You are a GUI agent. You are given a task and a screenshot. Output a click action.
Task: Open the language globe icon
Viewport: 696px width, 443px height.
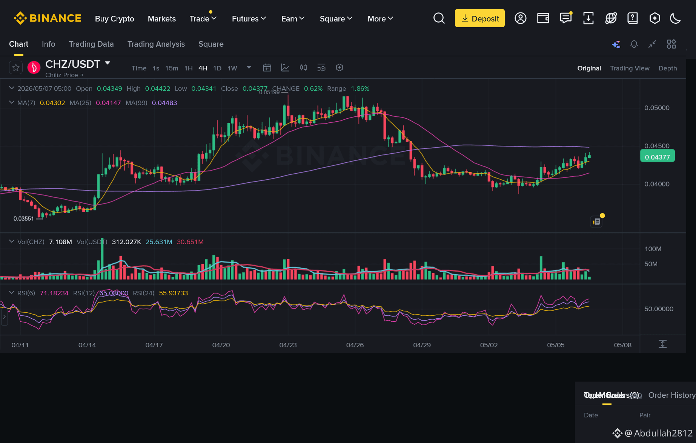pyautogui.click(x=611, y=18)
